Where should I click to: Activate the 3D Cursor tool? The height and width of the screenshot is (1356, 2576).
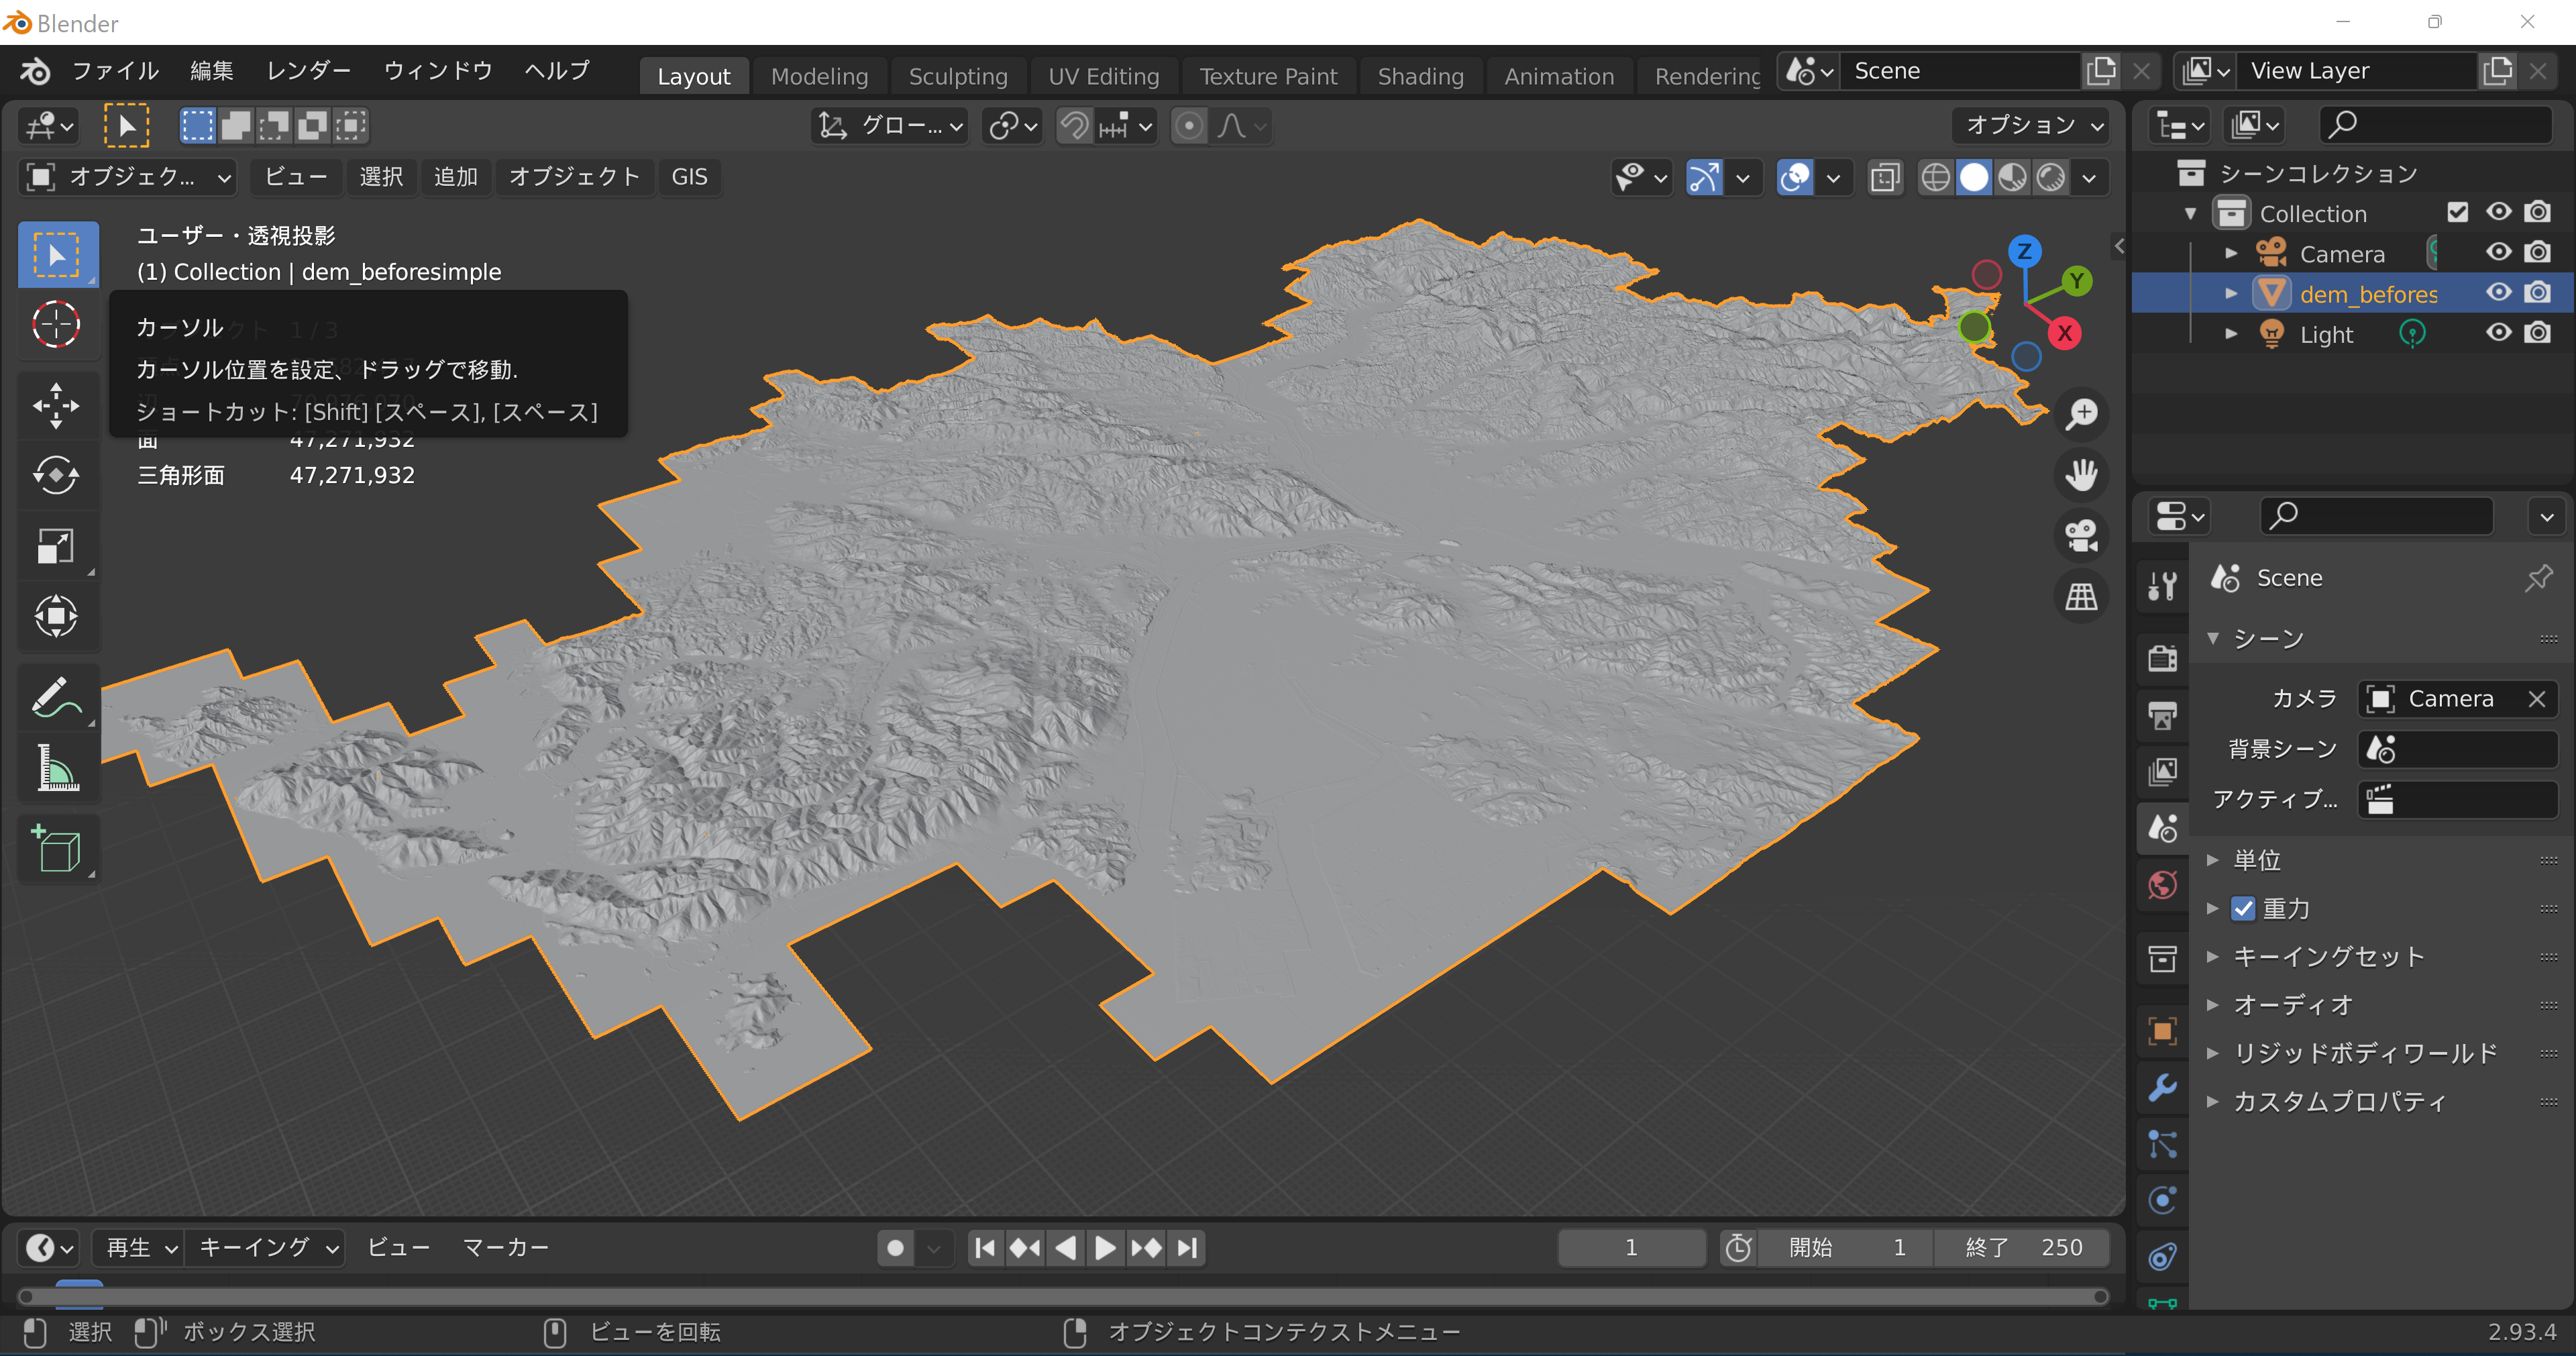[57, 325]
